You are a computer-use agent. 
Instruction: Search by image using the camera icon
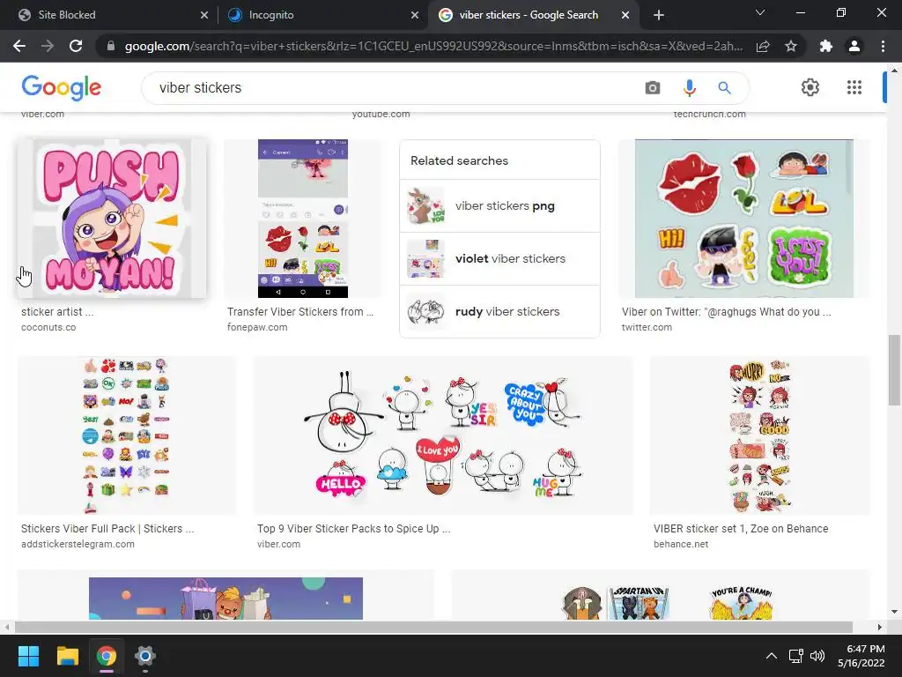pos(653,87)
